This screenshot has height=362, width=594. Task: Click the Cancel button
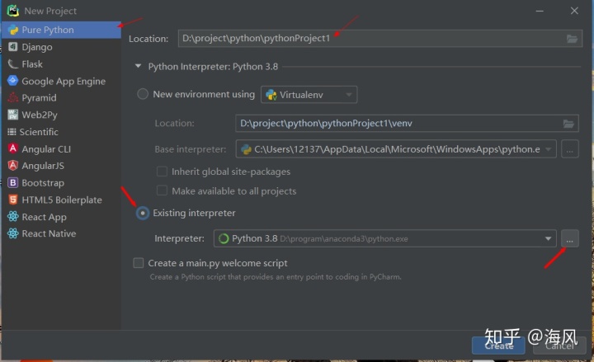[x=559, y=346]
